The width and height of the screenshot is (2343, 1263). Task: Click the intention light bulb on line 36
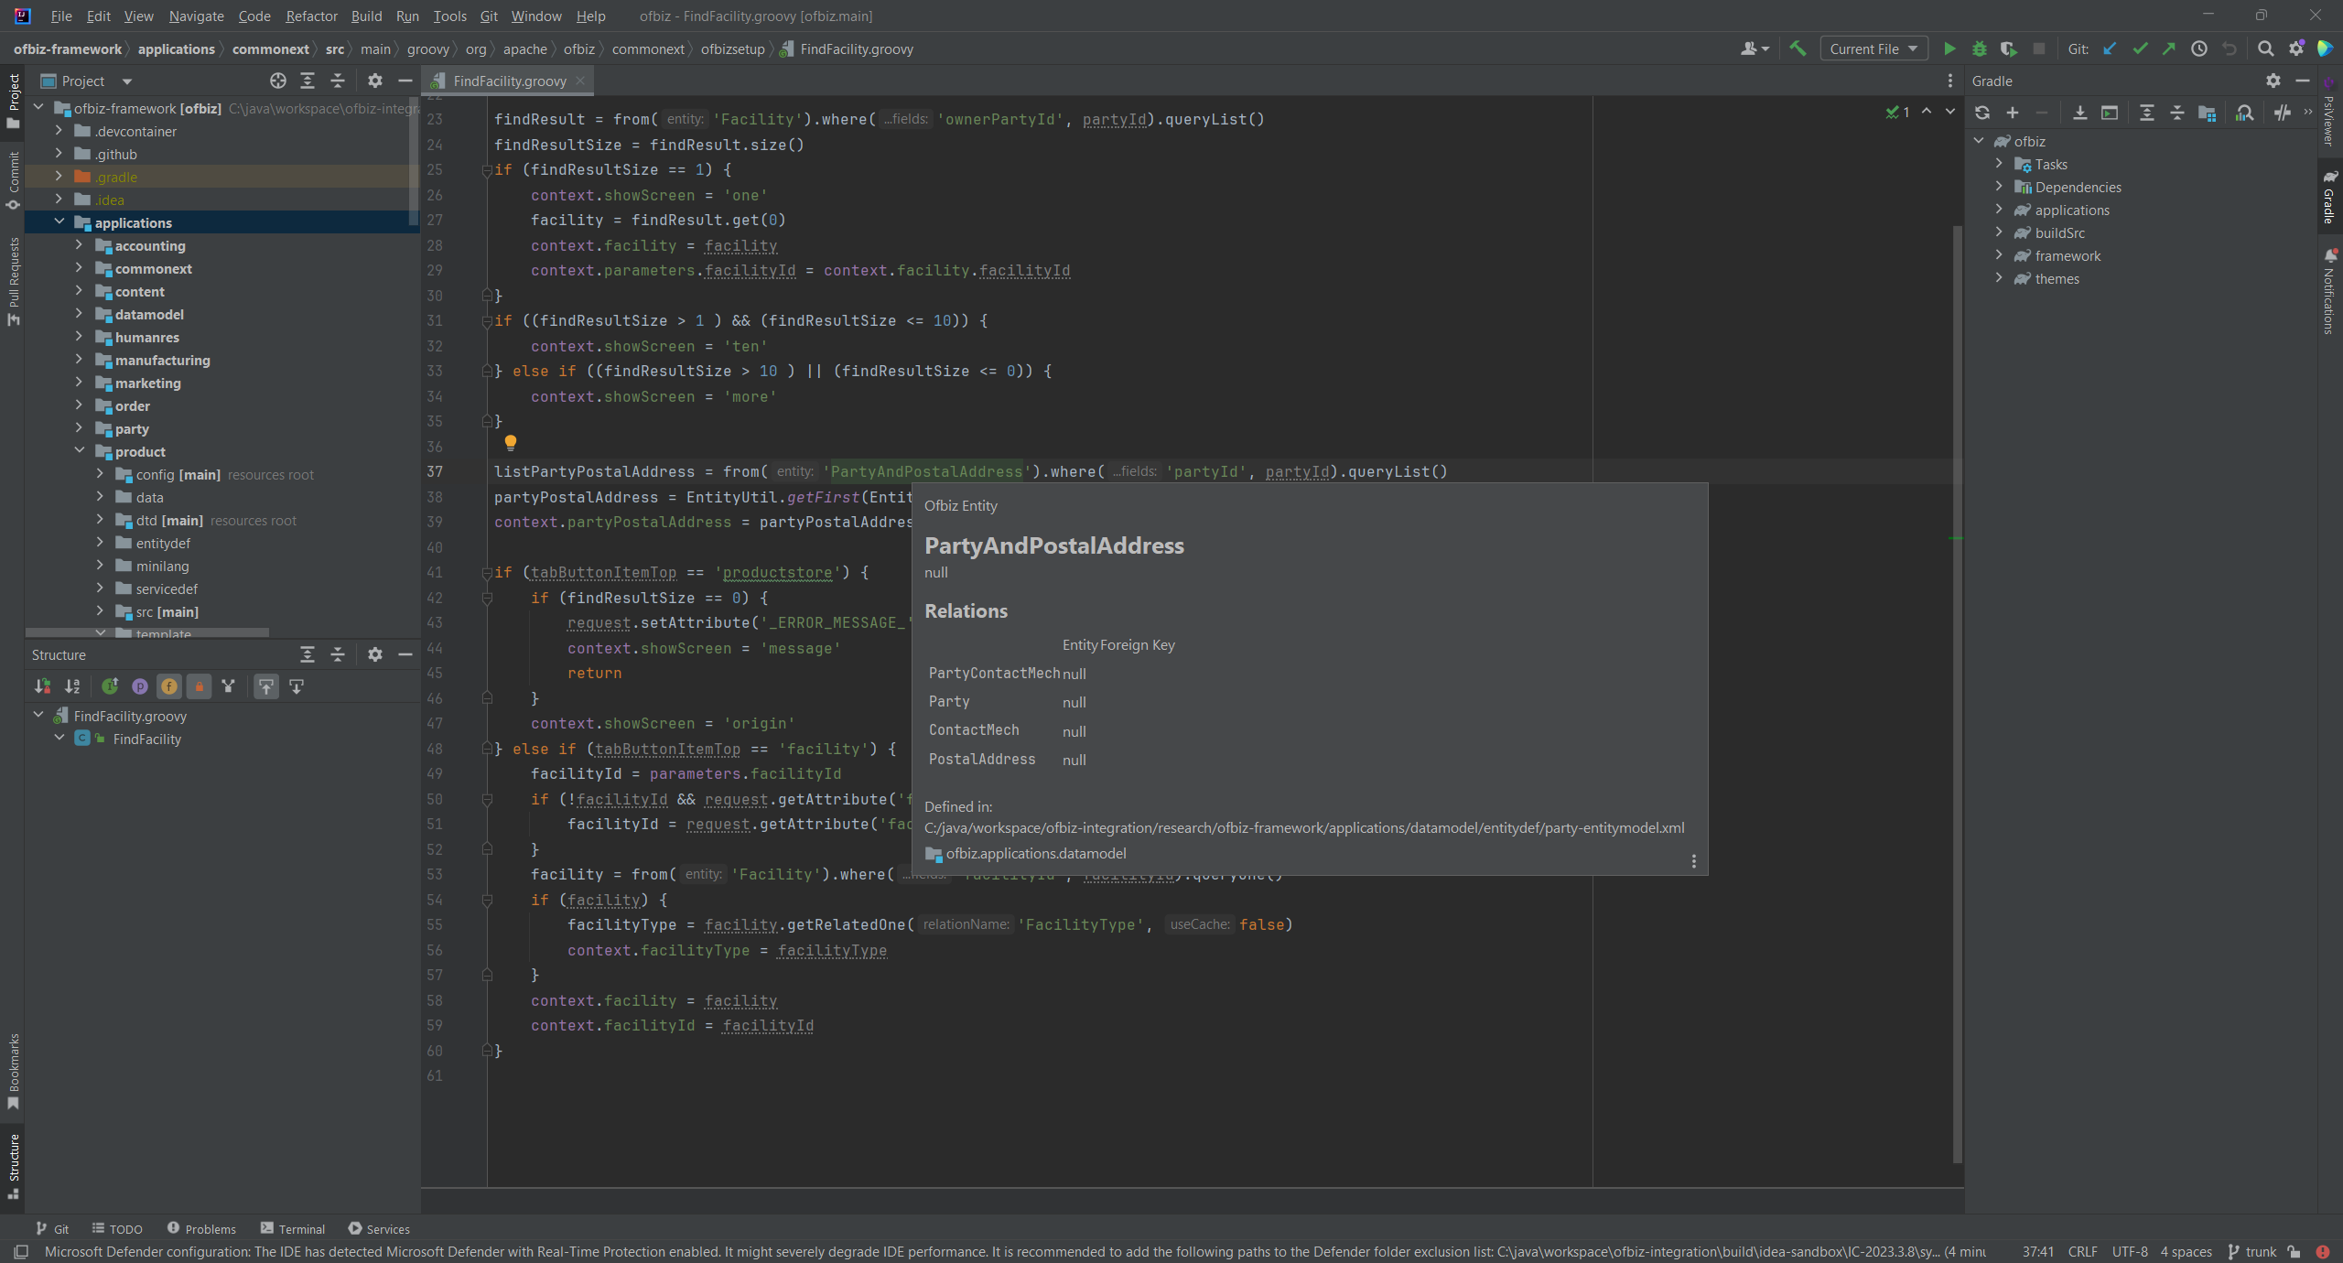tap(511, 444)
